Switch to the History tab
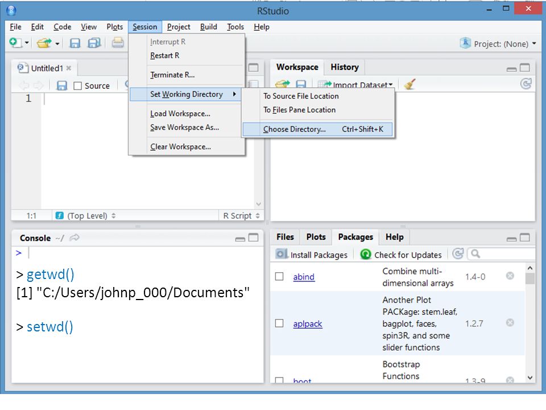The image size is (546, 410). pyautogui.click(x=345, y=67)
